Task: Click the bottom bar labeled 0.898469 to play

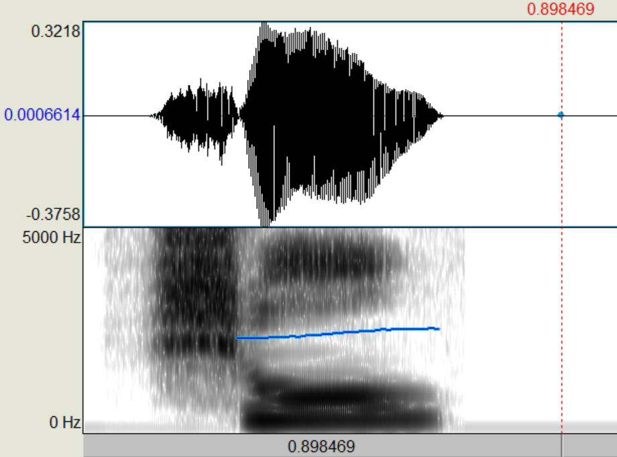Action: (x=321, y=446)
